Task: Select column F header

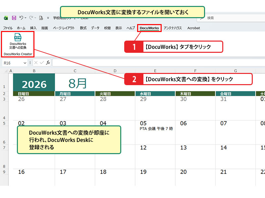Action: tap(195, 71)
